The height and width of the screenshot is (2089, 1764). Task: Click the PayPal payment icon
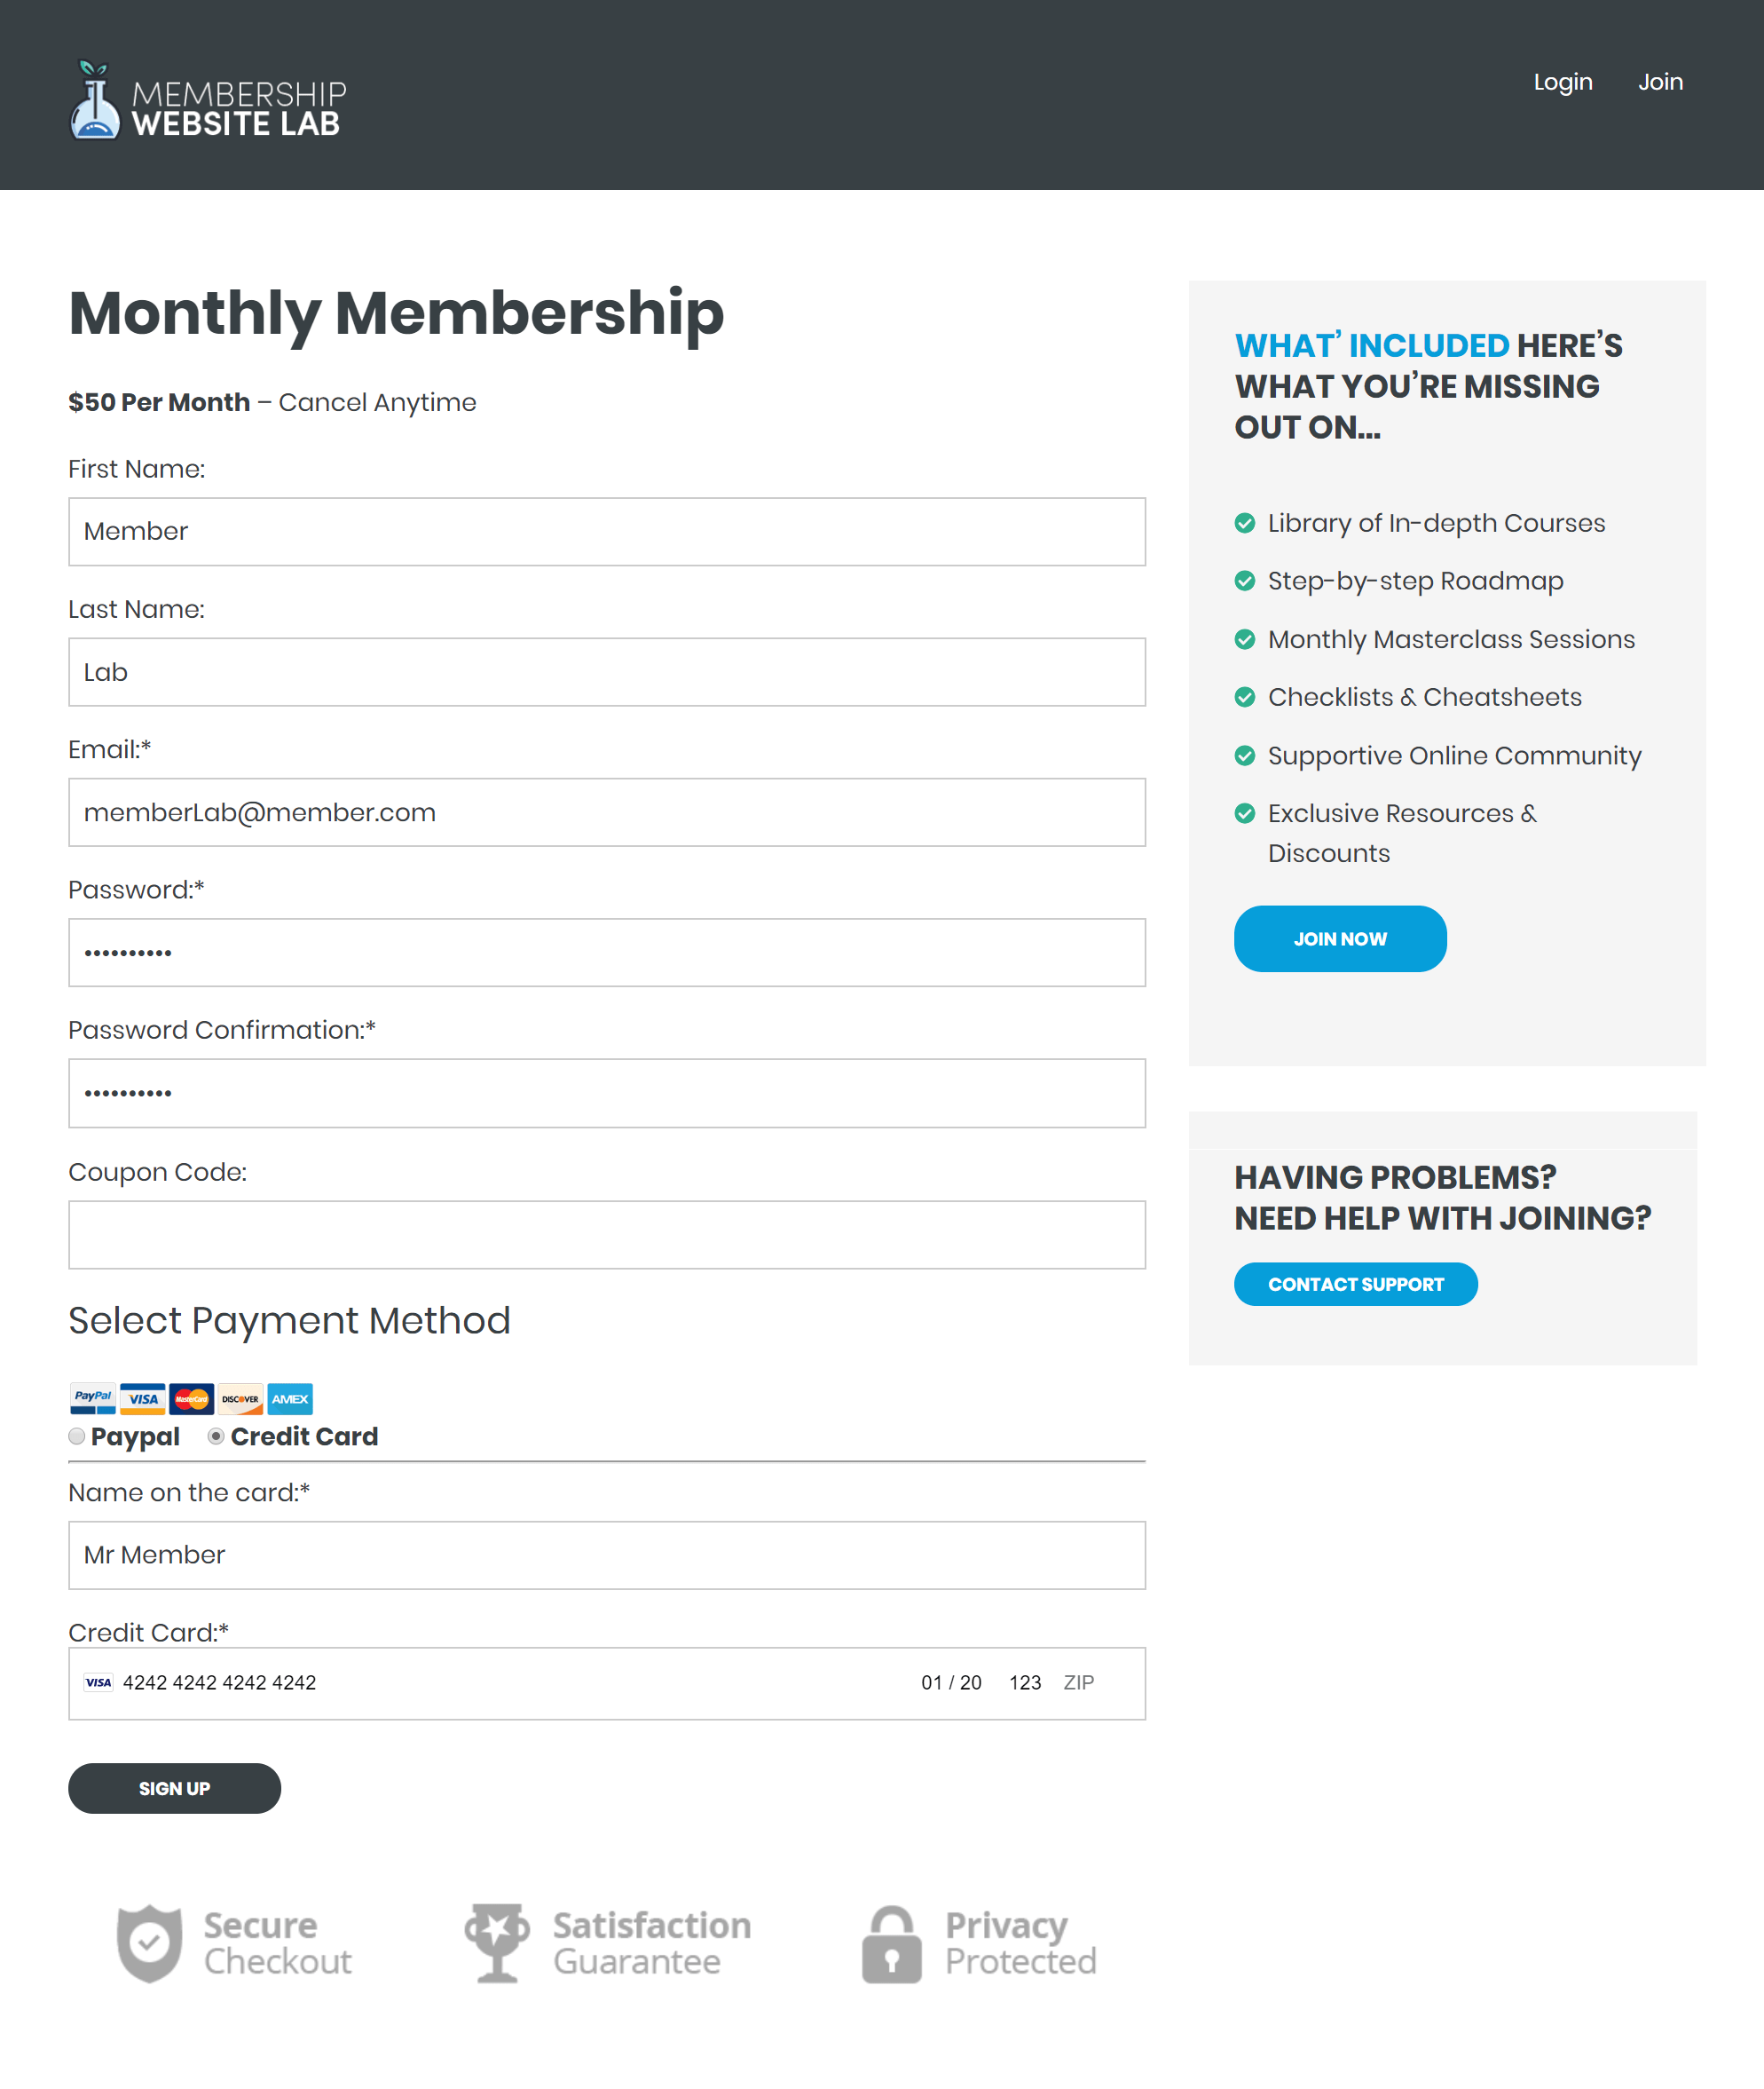click(93, 1398)
